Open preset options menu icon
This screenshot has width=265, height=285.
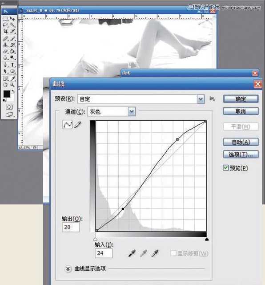212,99
